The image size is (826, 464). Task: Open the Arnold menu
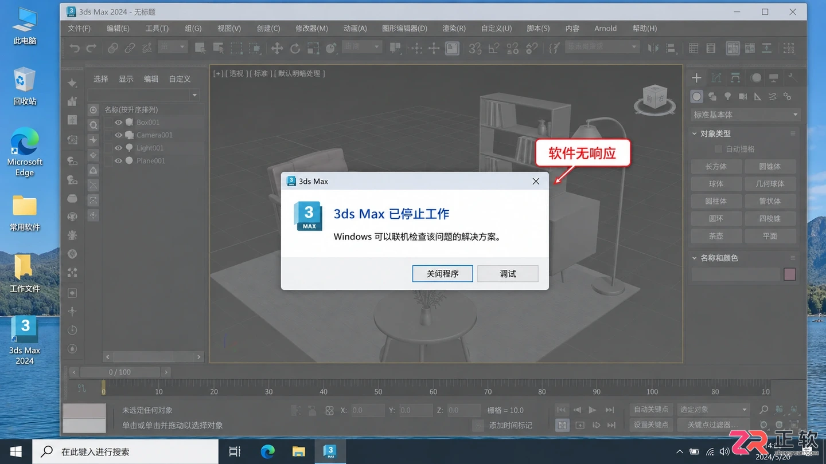coord(605,28)
